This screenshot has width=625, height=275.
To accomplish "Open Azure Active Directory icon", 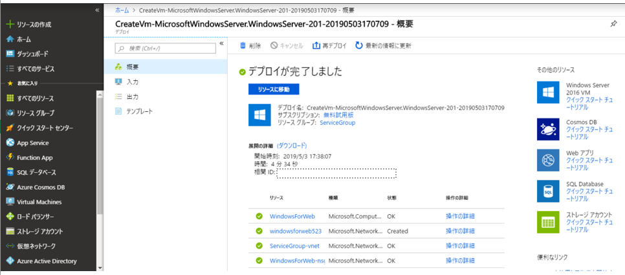I will pyautogui.click(x=10, y=261).
